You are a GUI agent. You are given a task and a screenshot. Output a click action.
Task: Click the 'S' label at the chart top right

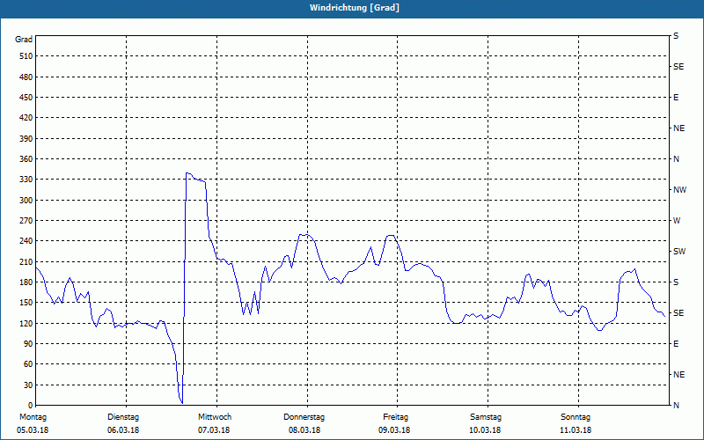[x=676, y=36]
